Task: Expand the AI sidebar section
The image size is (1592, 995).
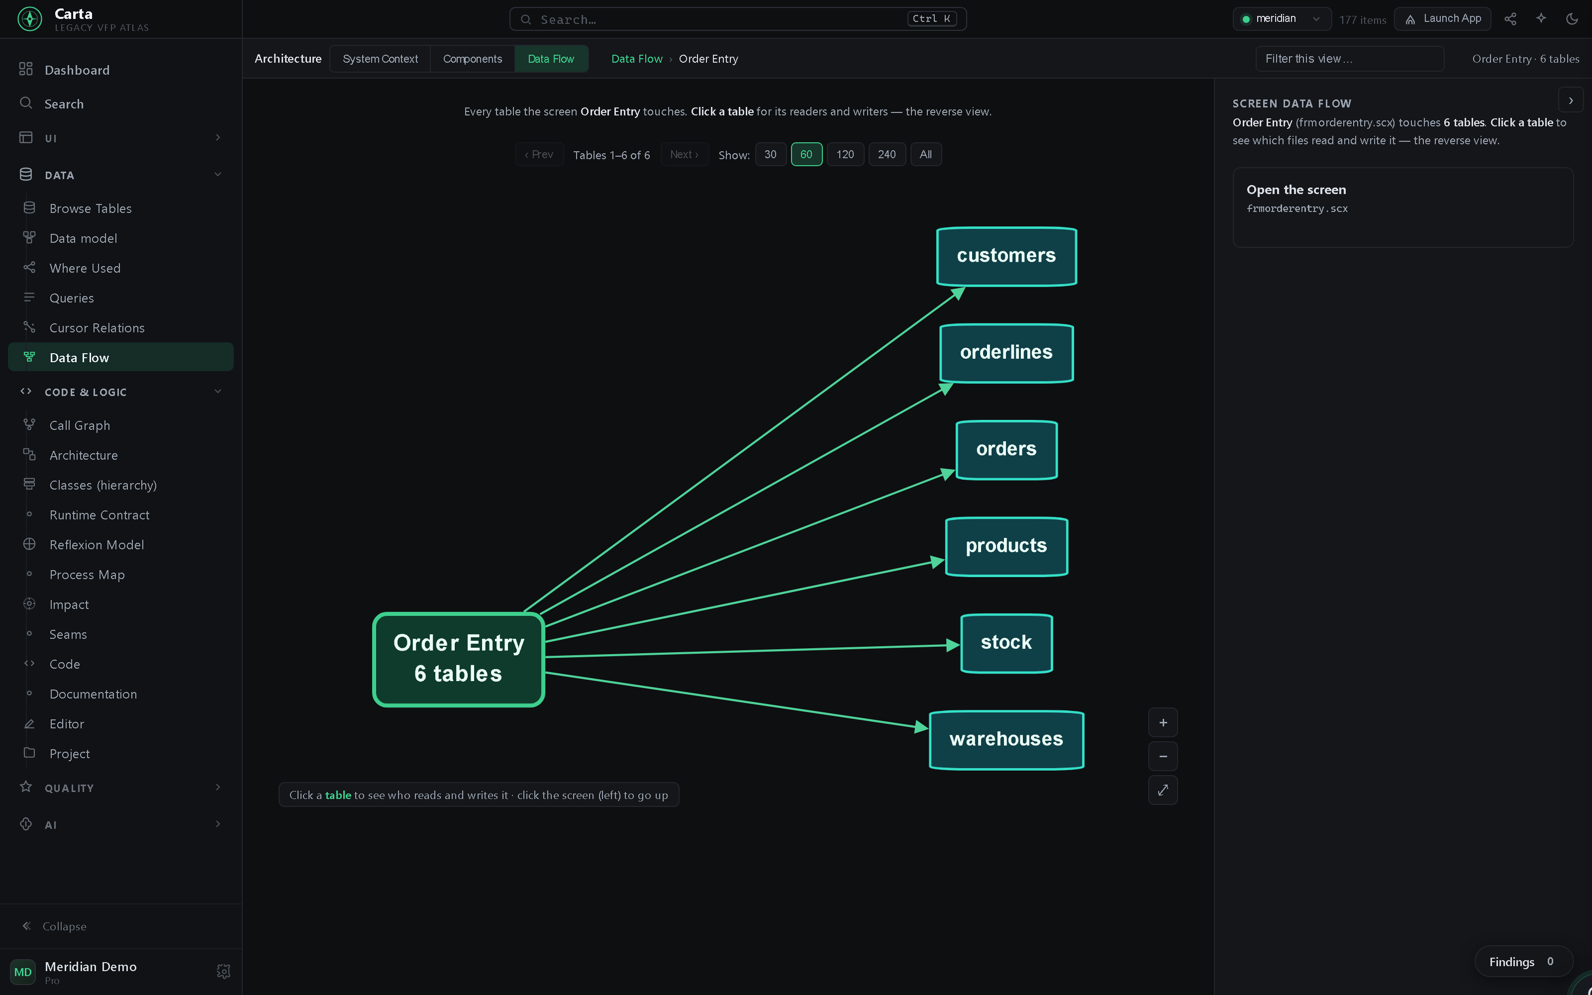Action: [121, 824]
